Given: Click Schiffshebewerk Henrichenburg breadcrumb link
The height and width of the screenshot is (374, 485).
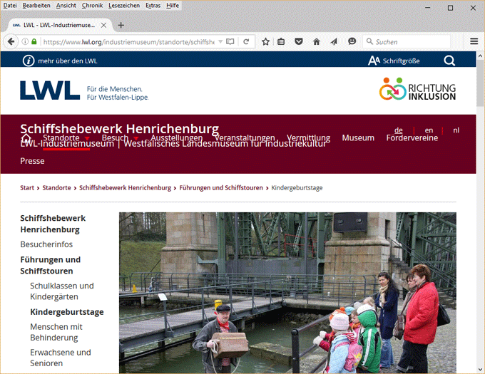Looking at the screenshot, I should [x=125, y=188].
